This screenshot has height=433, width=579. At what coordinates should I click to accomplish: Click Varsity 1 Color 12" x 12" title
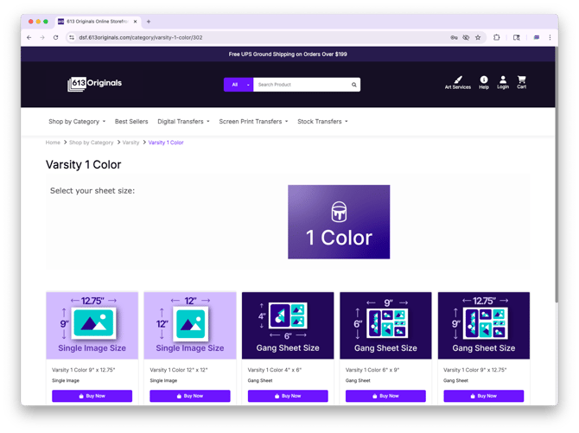[179, 370]
